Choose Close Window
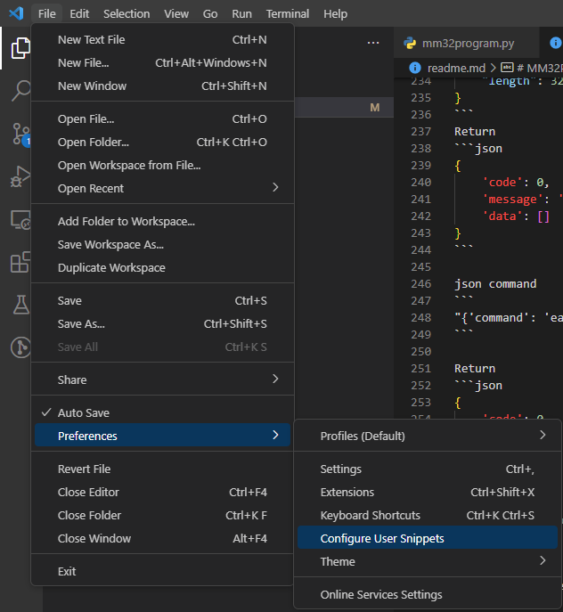This screenshot has height=612, width=563. pyautogui.click(x=162, y=538)
